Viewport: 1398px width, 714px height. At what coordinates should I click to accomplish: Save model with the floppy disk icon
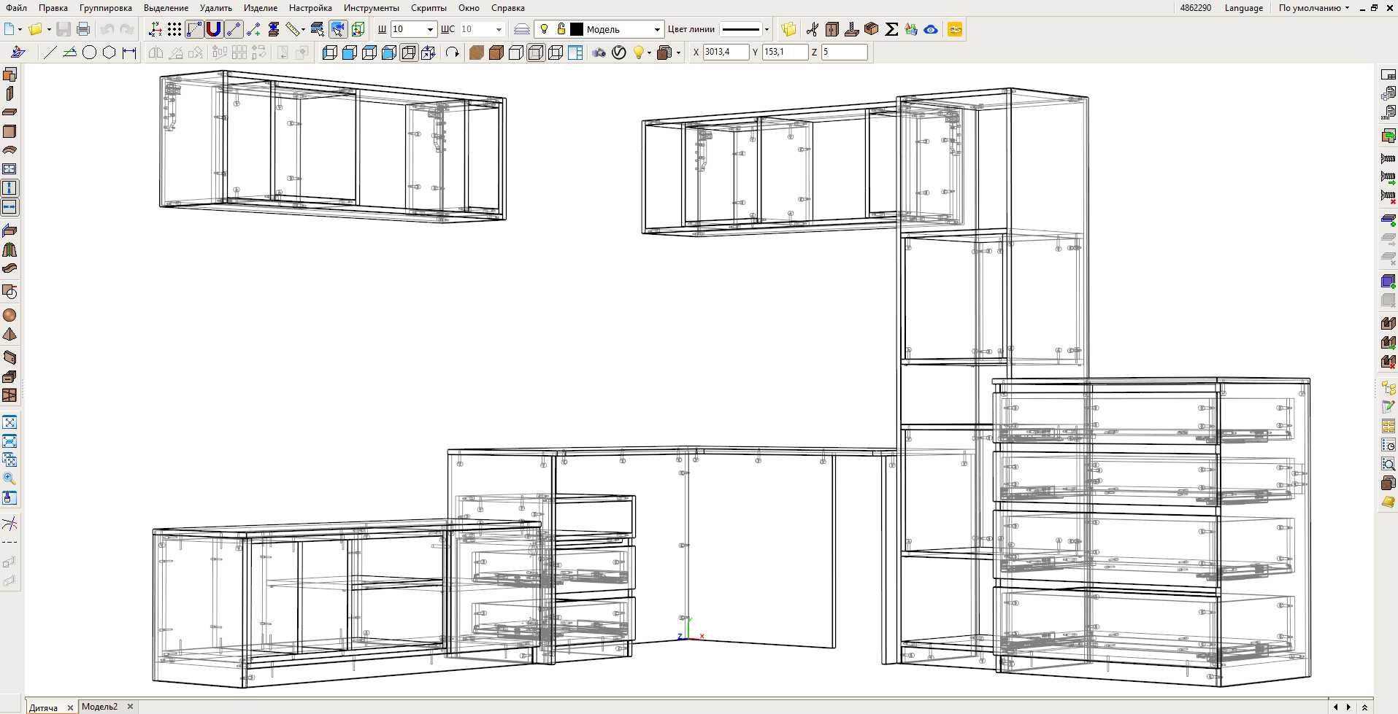click(x=64, y=29)
